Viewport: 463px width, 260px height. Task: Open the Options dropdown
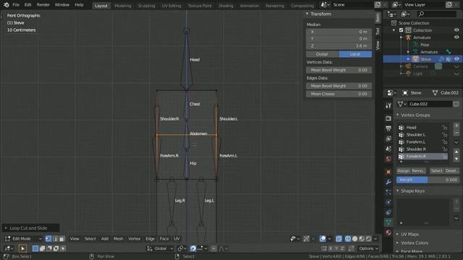[368, 248]
